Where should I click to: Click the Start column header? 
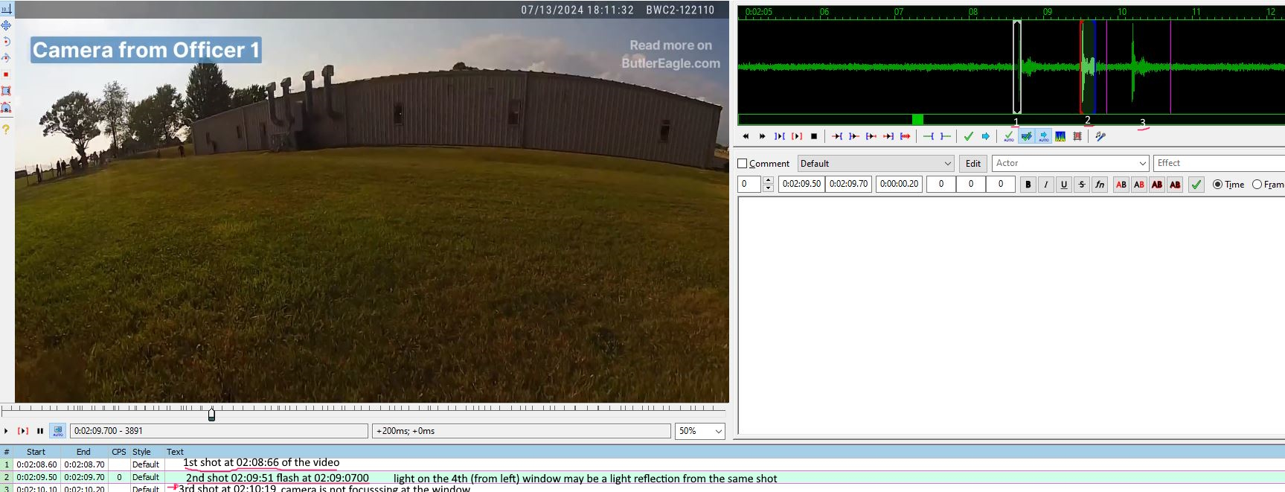(x=36, y=452)
